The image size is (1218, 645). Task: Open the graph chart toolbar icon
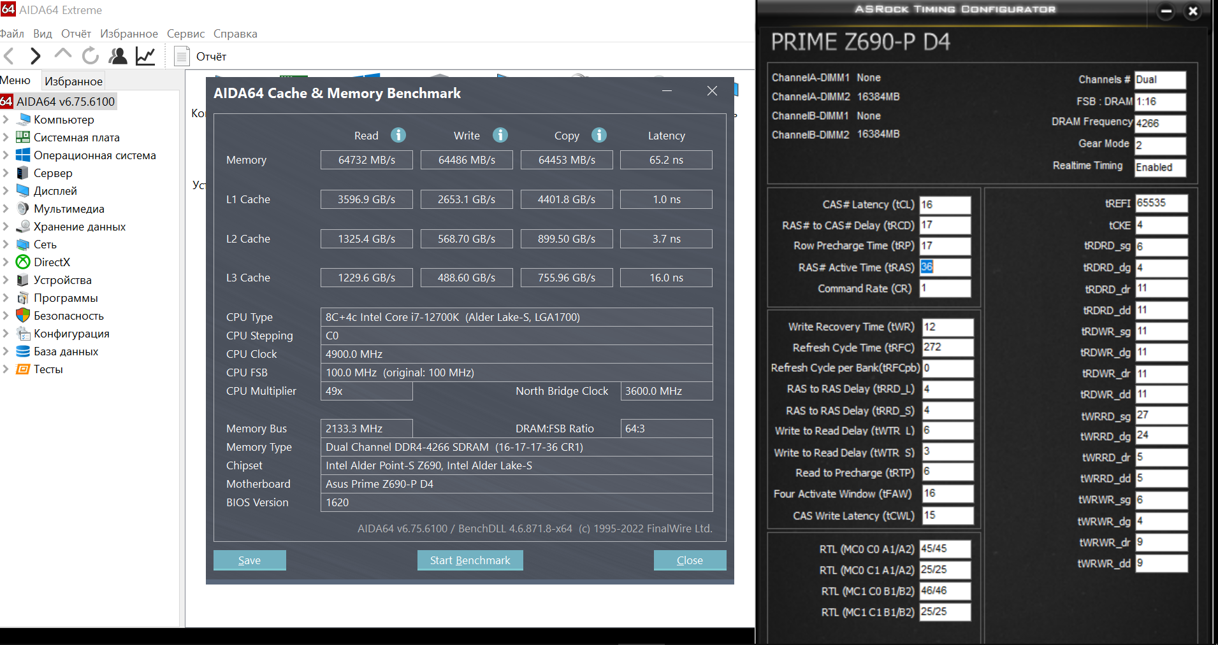145,57
